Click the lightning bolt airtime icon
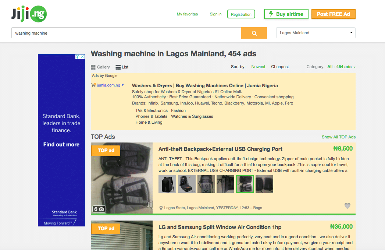Viewport: 385px width, 250px height. coord(271,14)
